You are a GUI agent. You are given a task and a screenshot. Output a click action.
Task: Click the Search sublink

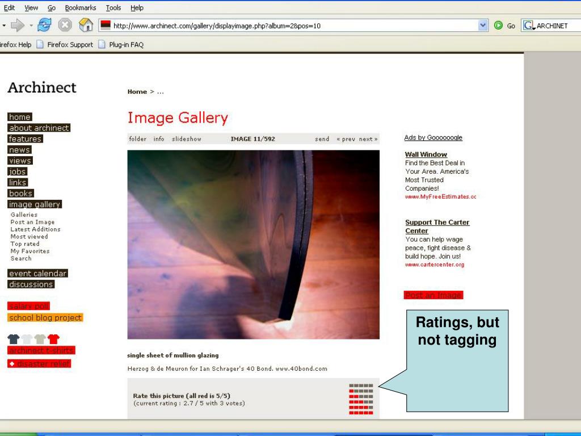point(21,258)
